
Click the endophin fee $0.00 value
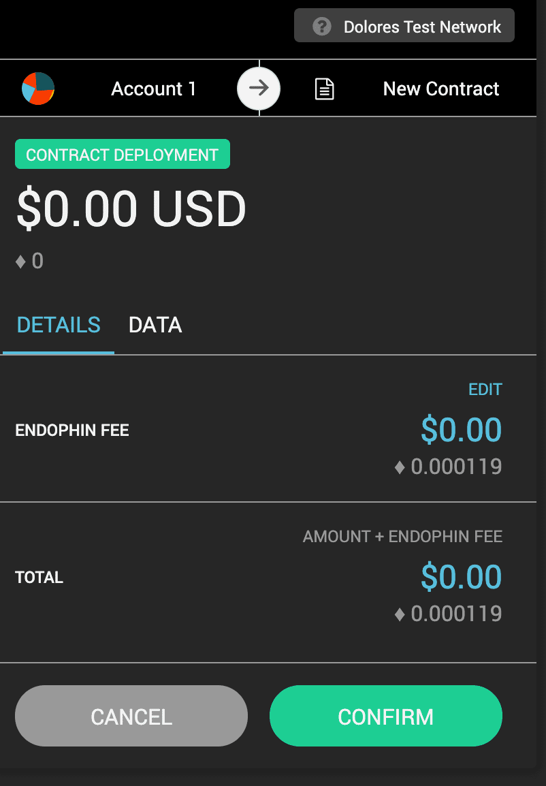(x=461, y=430)
